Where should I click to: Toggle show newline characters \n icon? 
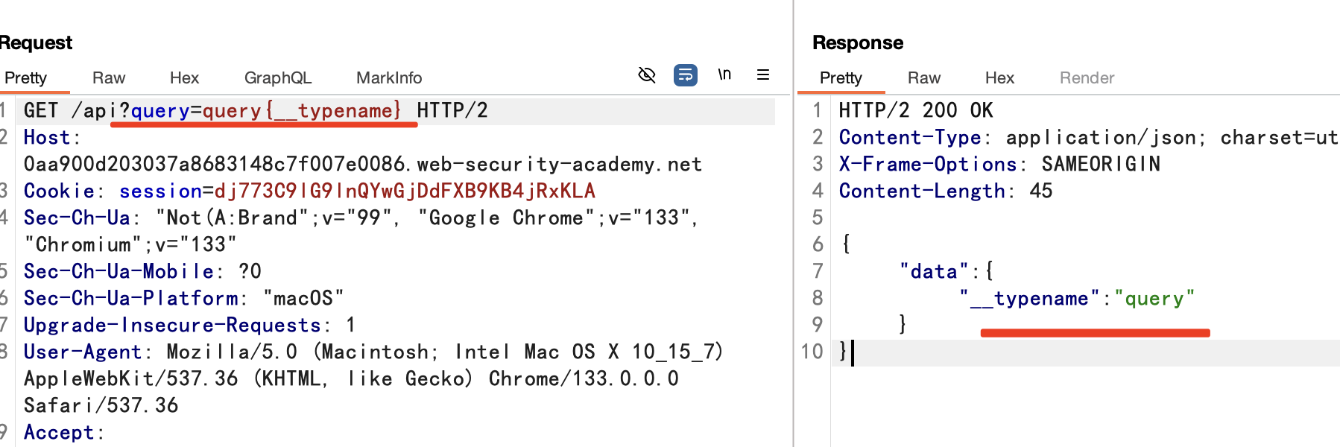(x=724, y=74)
